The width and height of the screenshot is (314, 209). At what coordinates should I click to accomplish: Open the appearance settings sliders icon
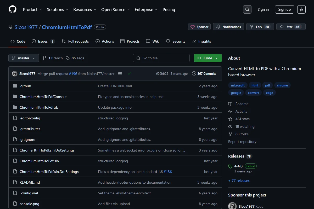coord(301,9)
